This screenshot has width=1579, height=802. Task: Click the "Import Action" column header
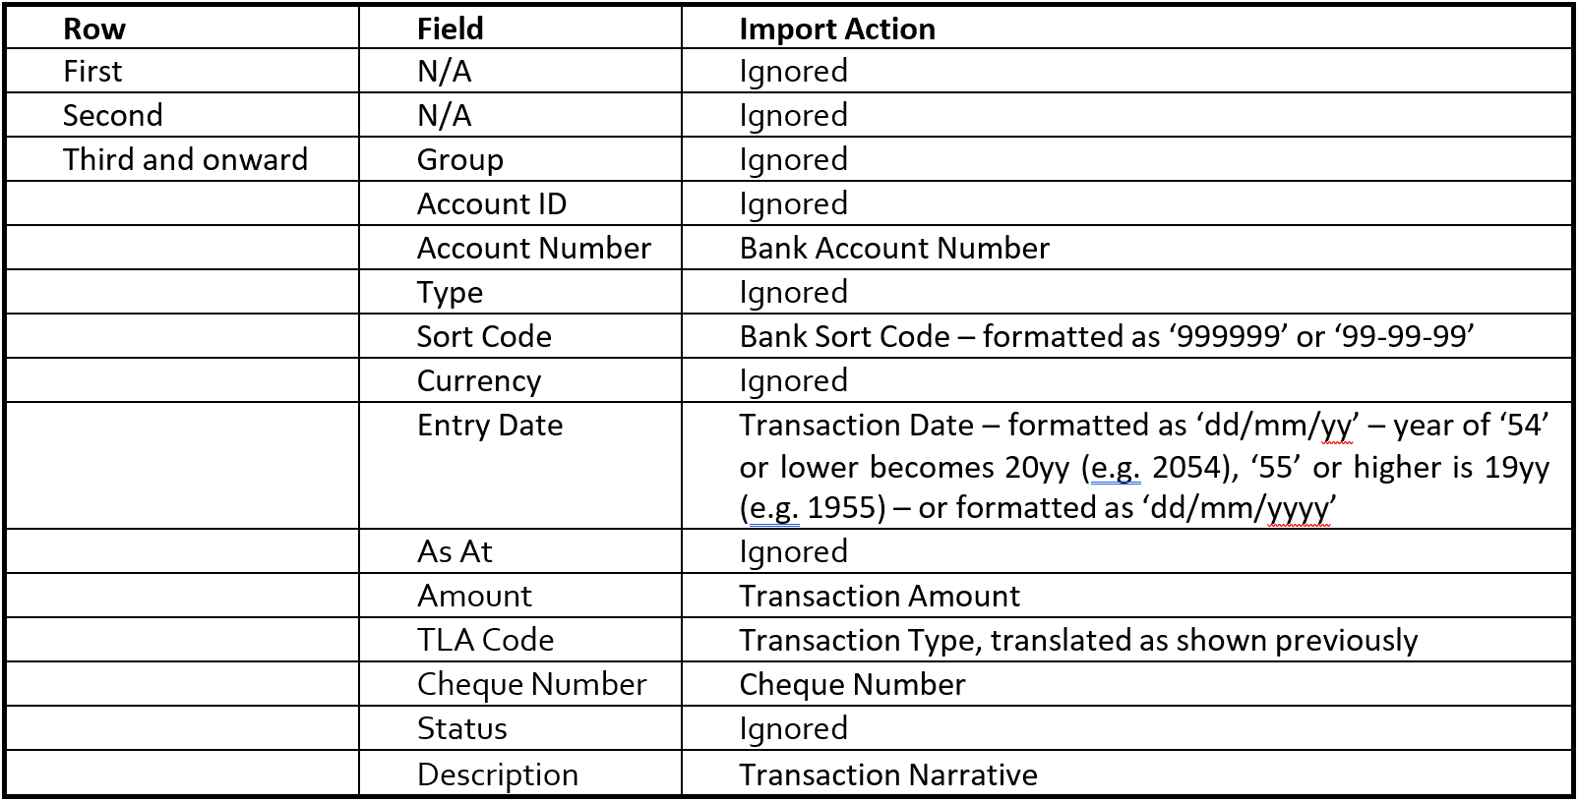[x=836, y=29]
